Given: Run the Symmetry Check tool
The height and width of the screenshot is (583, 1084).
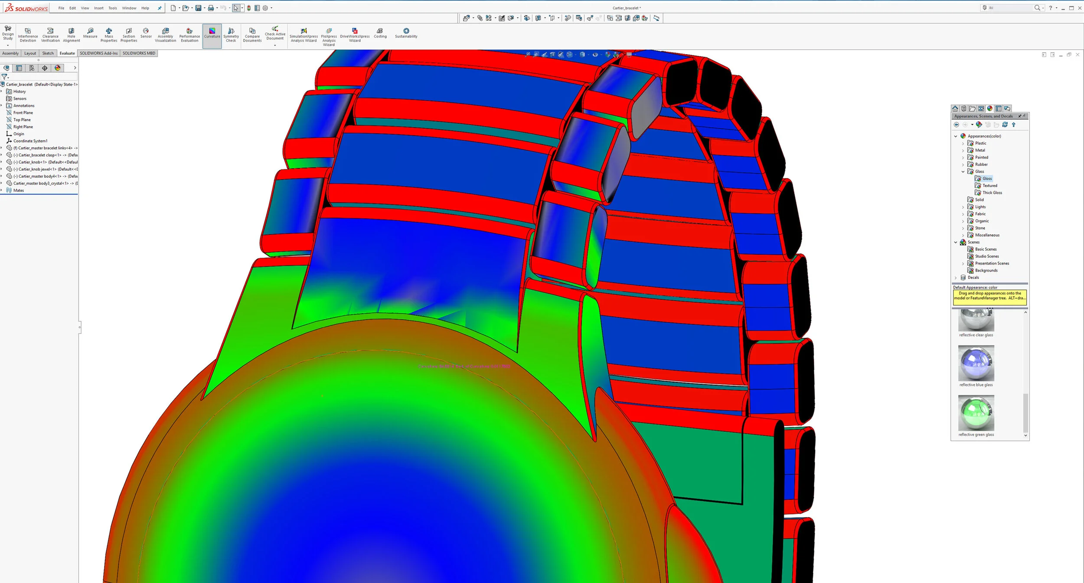Looking at the screenshot, I should pyautogui.click(x=231, y=35).
